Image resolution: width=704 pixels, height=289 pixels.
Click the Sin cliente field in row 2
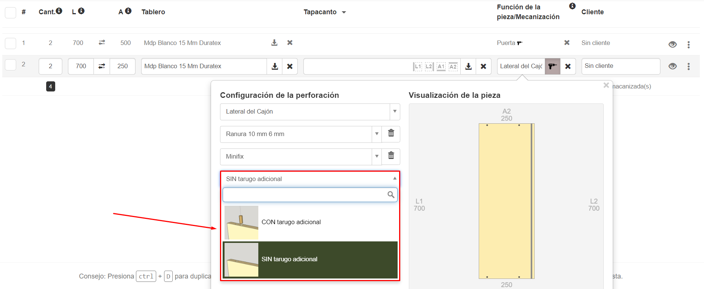pyautogui.click(x=620, y=66)
